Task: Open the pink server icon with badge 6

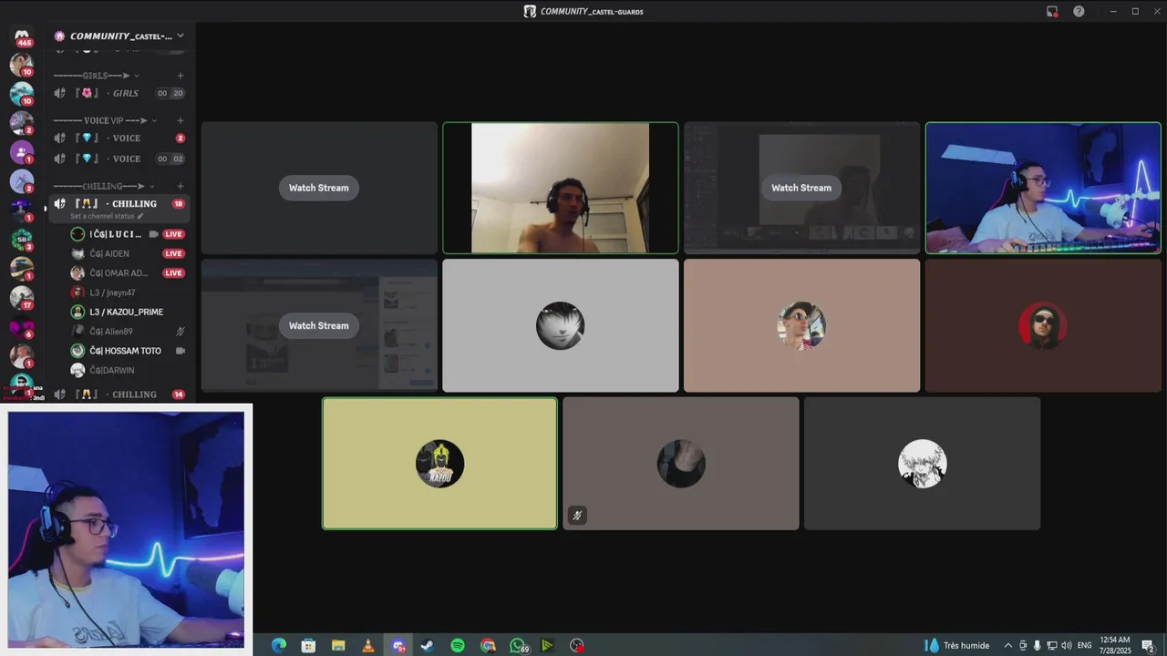Action: click(22, 327)
